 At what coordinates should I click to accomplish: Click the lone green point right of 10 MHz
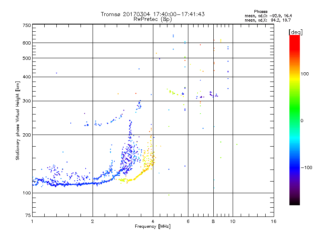pyautogui.click(x=237, y=145)
